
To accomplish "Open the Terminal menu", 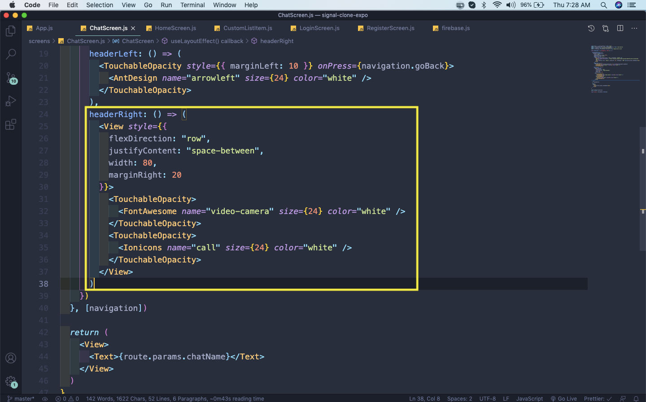I will click(192, 5).
